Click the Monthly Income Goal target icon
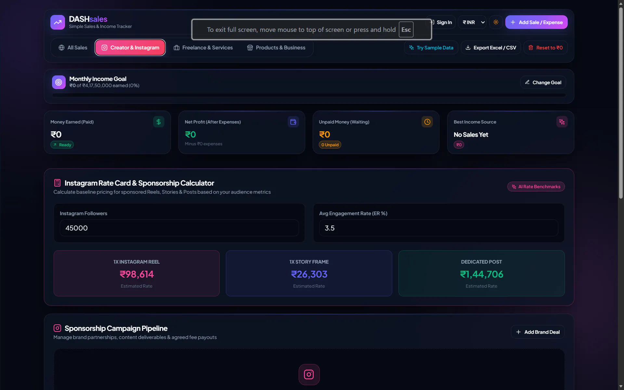The height and width of the screenshot is (390, 624). 59,82
